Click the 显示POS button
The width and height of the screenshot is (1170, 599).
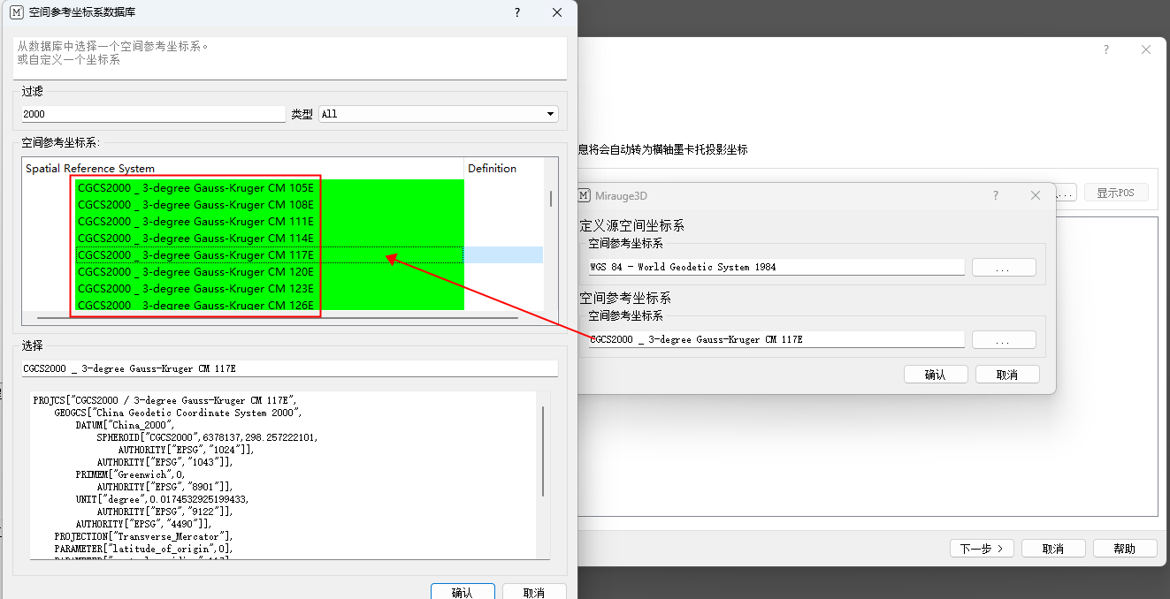pos(1116,192)
